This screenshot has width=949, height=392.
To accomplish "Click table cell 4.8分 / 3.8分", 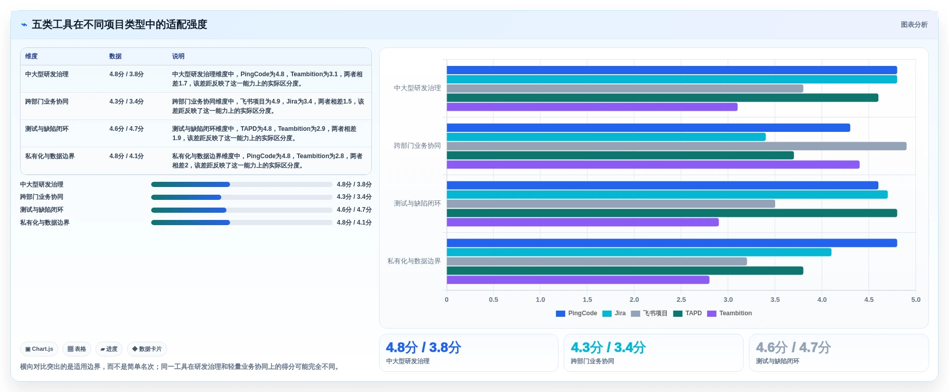I will 126,74.
